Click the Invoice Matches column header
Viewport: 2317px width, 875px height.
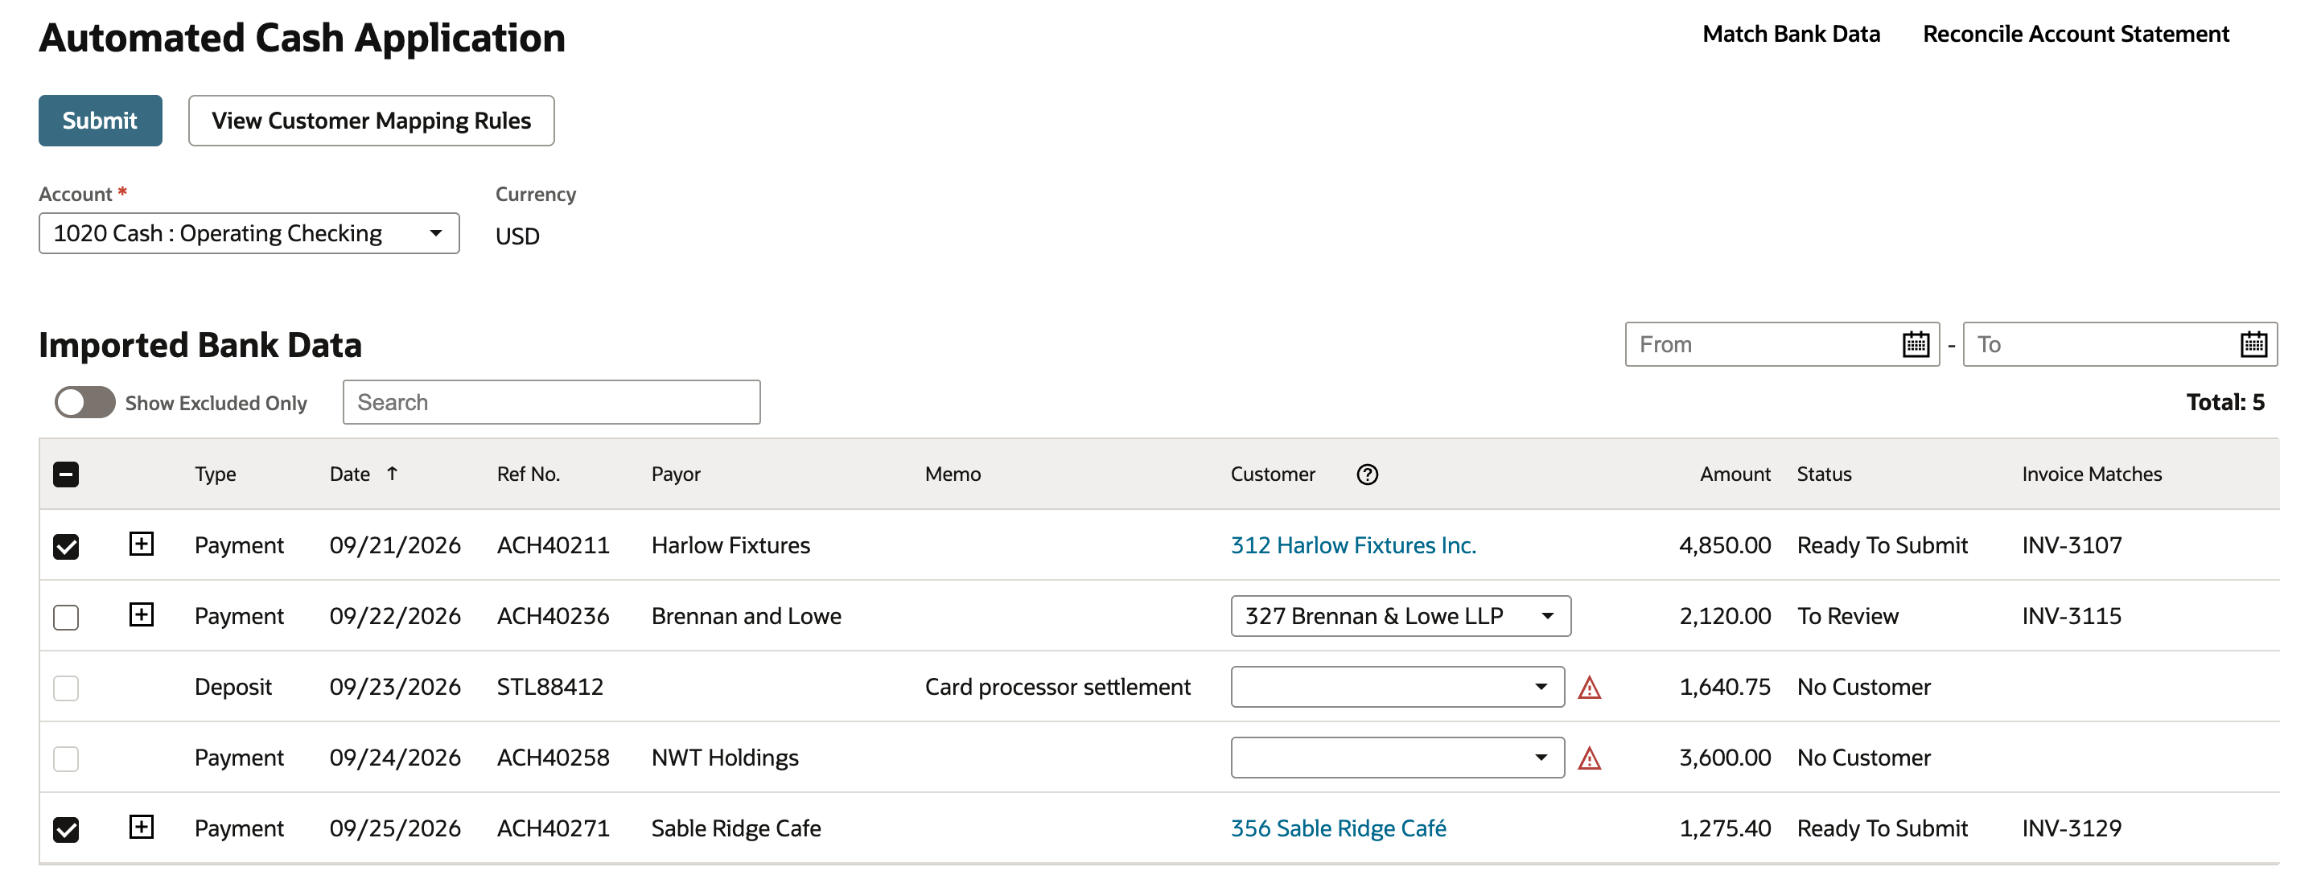(2091, 474)
